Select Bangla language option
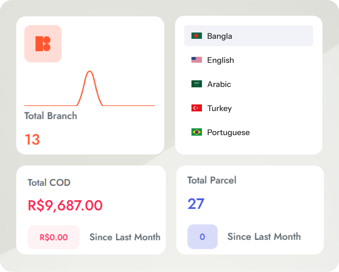 220,36
